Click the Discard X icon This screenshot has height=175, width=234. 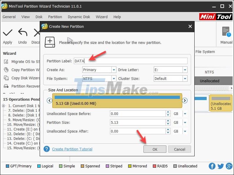37,33
